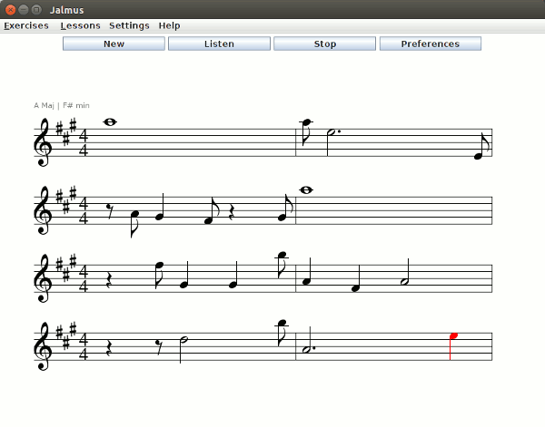The height and width of the screenshot is (427, 545).
Task: Open the Lessons menu
Action: click(80, 25)
